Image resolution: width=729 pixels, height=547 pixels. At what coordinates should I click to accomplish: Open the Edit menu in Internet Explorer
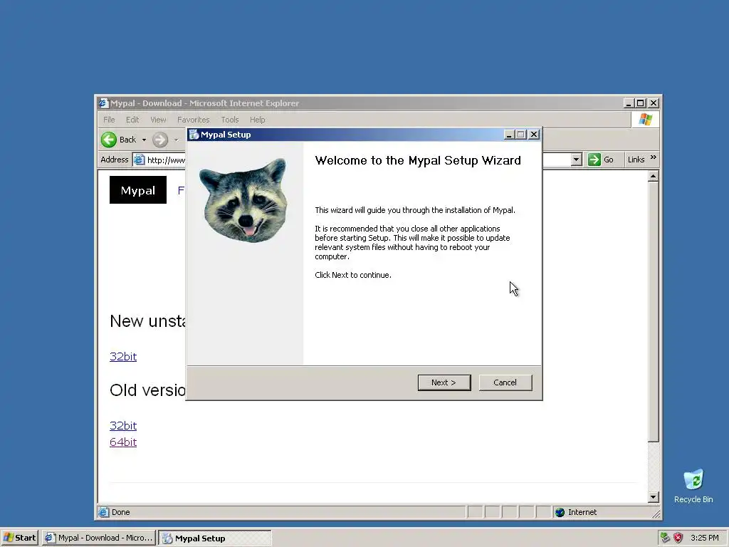click(132, 120)
